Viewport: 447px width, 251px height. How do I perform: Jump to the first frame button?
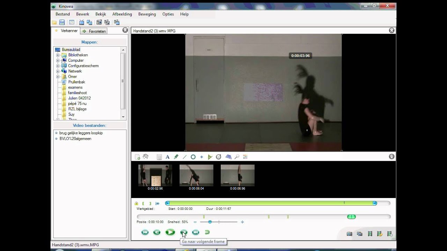[x=145, y=232]
